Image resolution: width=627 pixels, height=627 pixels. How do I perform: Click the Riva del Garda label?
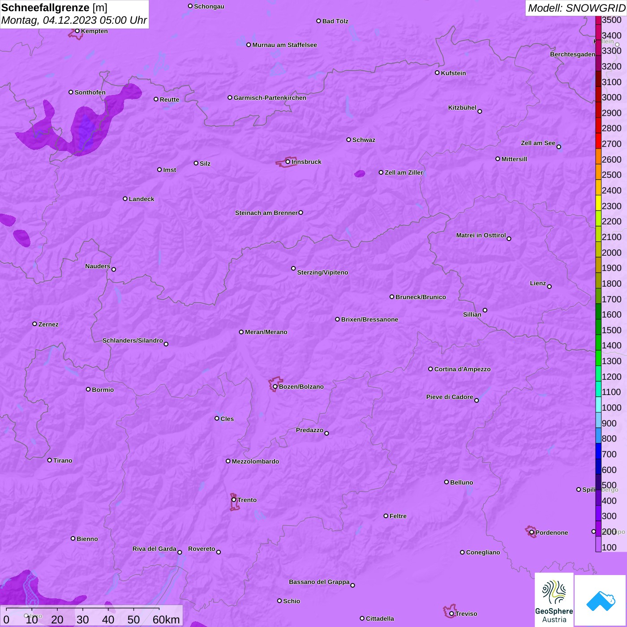[155, 549]
